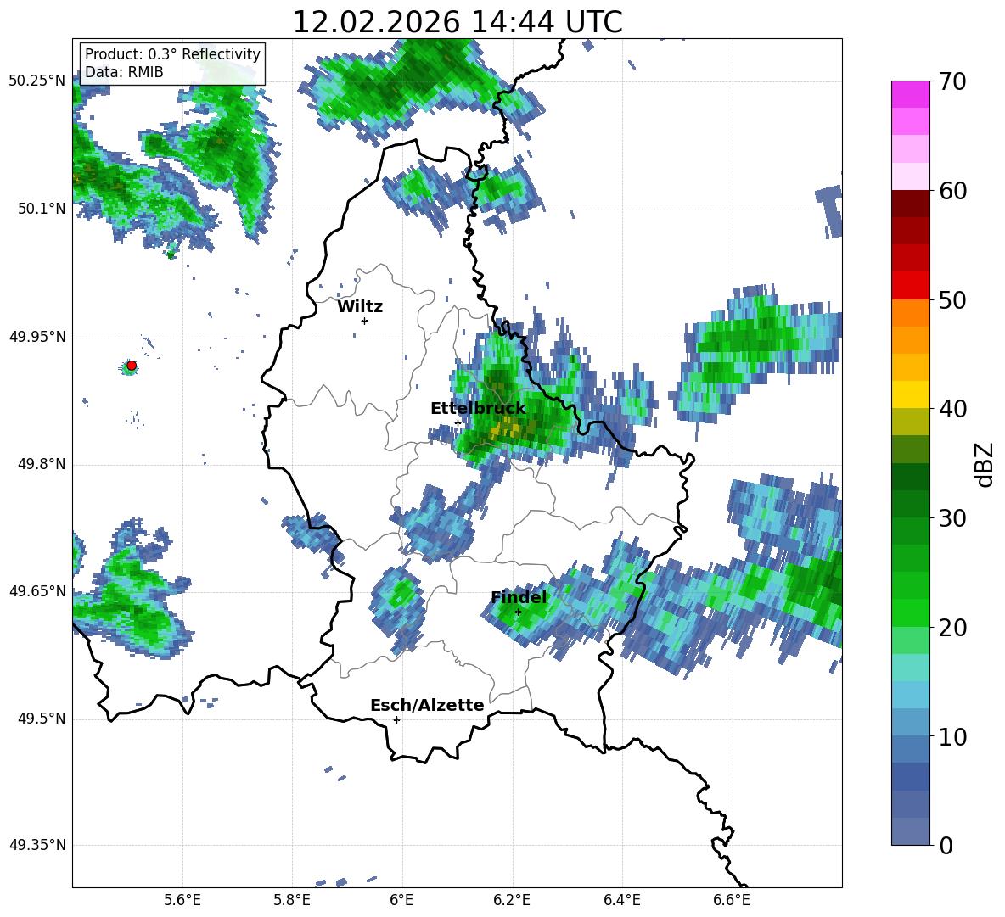Click the 49.5°N latitude label
Image resolution: width=1005 pixels, height=917 pixels.
pyautogui.click(x=42, y=719)
